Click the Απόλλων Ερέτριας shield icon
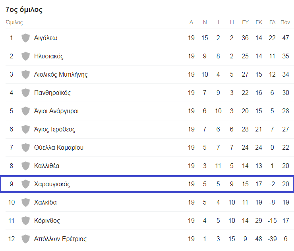 25,239
